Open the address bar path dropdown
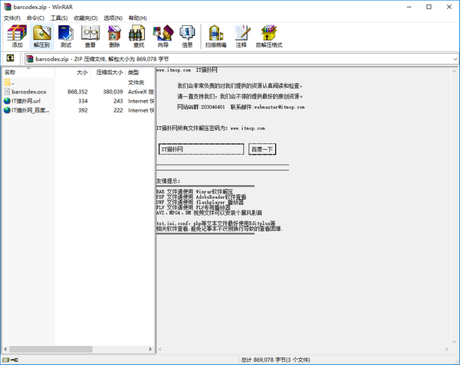The width and height of the screenshot is (460, 365). (x=455, y=59)
